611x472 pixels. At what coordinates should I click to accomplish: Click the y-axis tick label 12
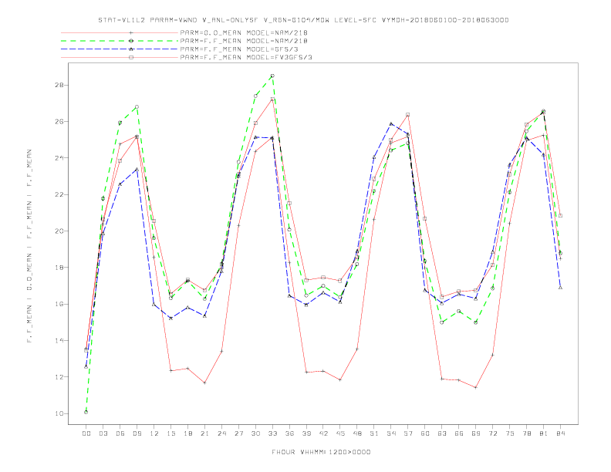(x=61, y=377)
